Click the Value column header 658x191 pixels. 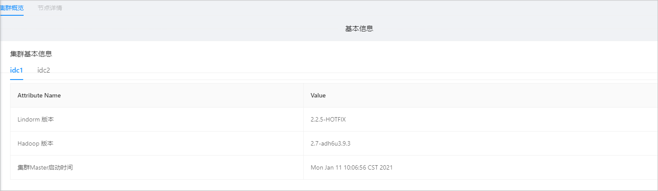[x=480, y=95]
